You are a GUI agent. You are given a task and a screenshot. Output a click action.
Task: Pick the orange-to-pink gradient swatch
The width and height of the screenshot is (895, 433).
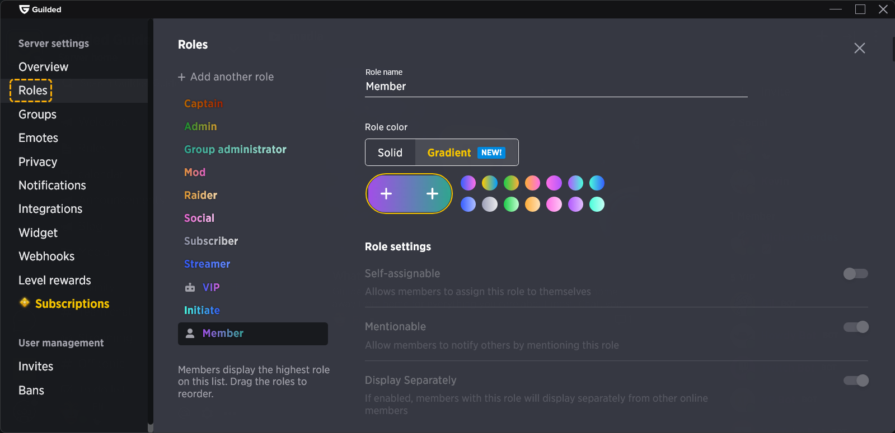tap(533, 183)
